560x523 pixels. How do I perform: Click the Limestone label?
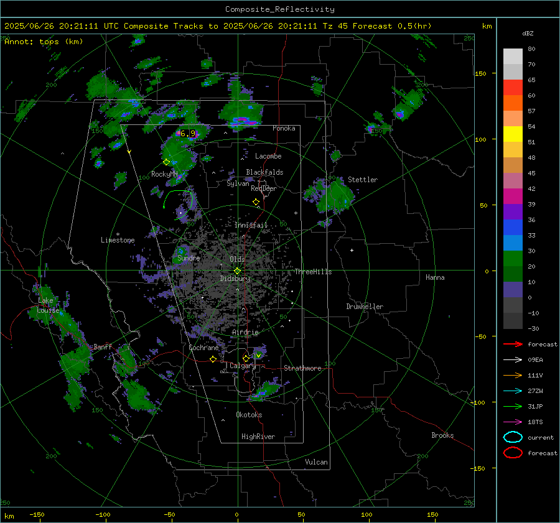(x=118, y=240)
